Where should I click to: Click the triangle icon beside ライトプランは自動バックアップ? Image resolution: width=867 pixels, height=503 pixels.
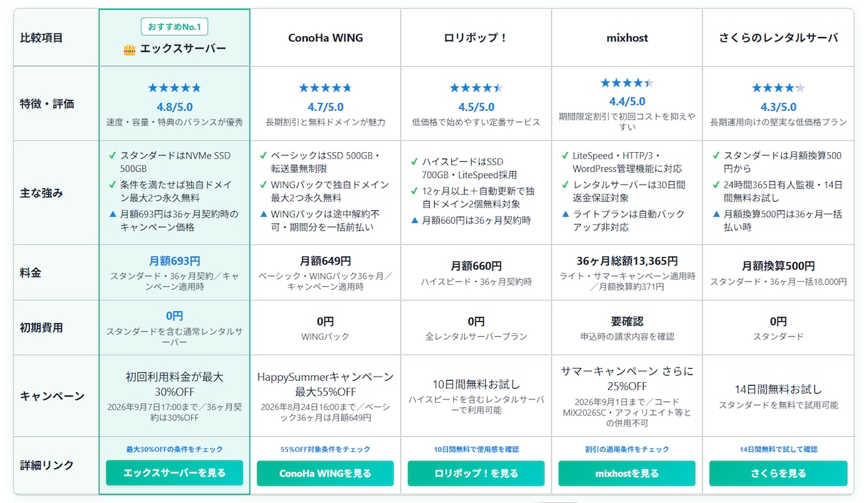tap(565, 214)
